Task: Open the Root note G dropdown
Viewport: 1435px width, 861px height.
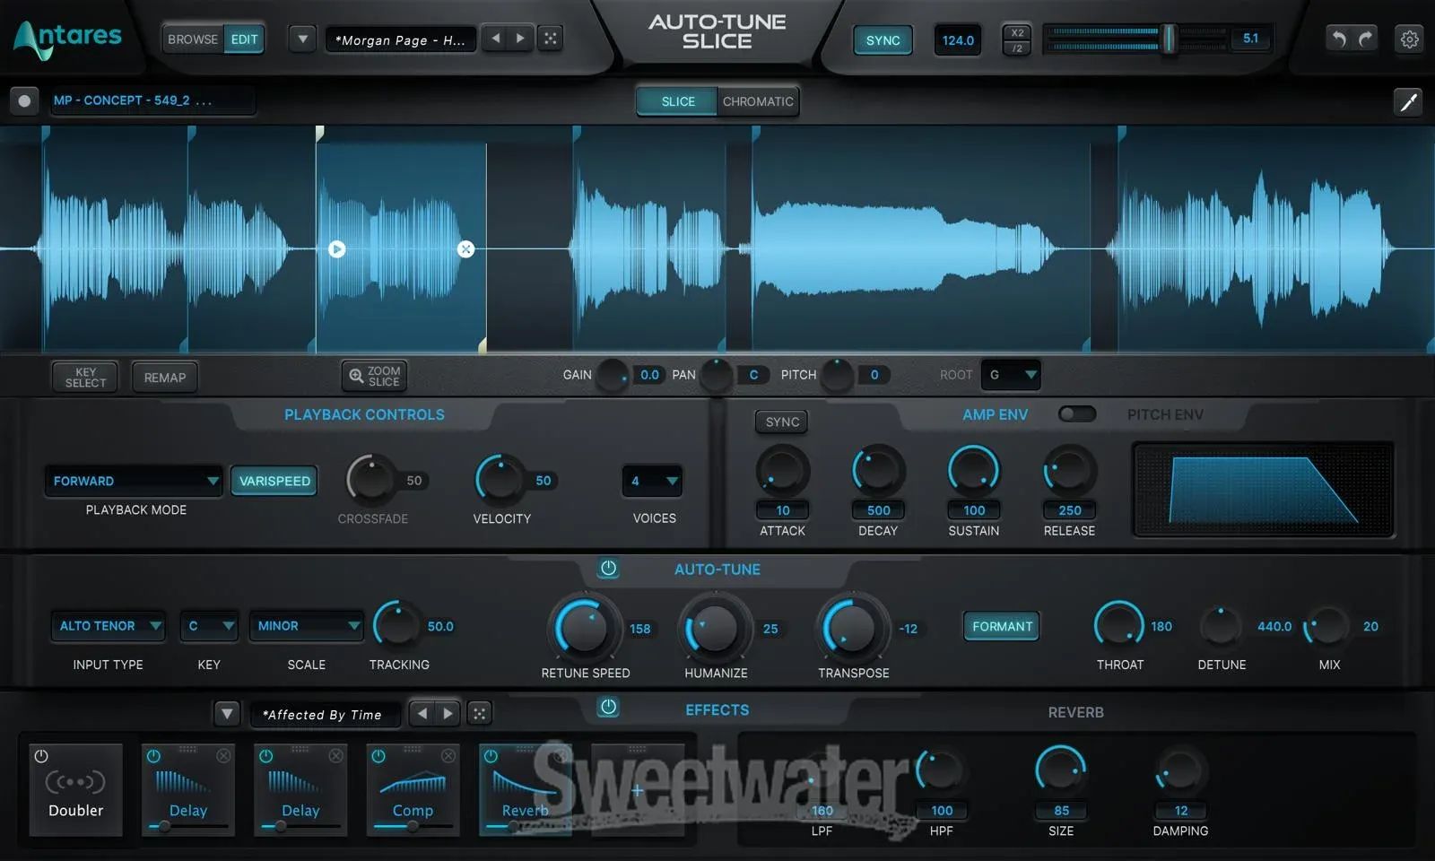Action: pos(1011,375)
